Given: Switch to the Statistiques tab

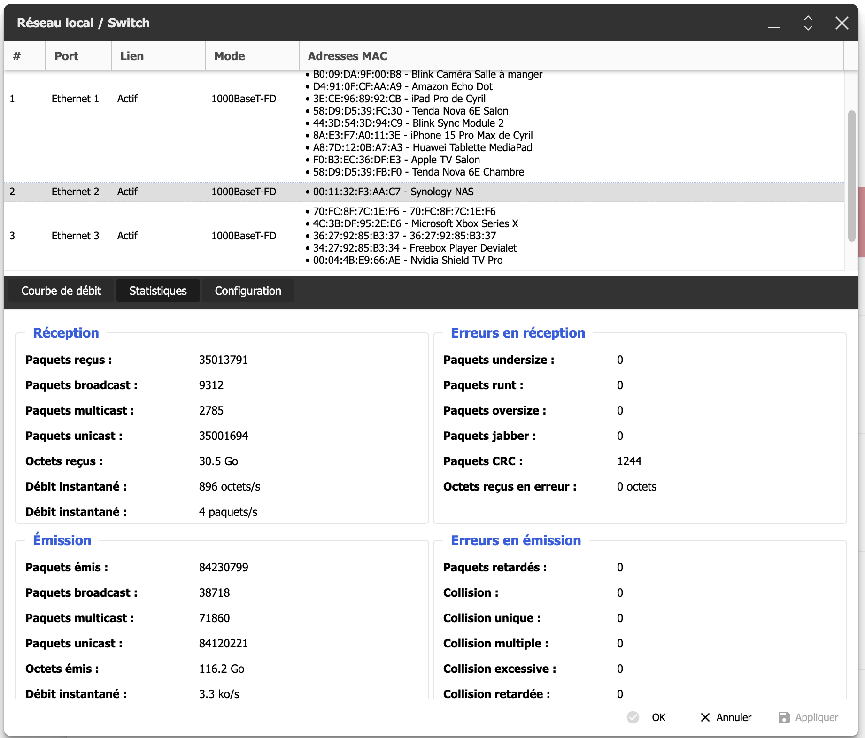Looking at the screenshot, I should pyautogui.click(x=158, y=291).
